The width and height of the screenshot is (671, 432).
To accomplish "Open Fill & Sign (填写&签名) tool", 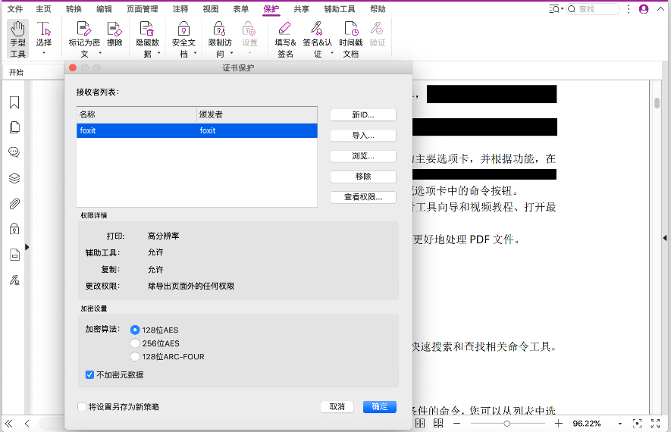I will (285, 39).
